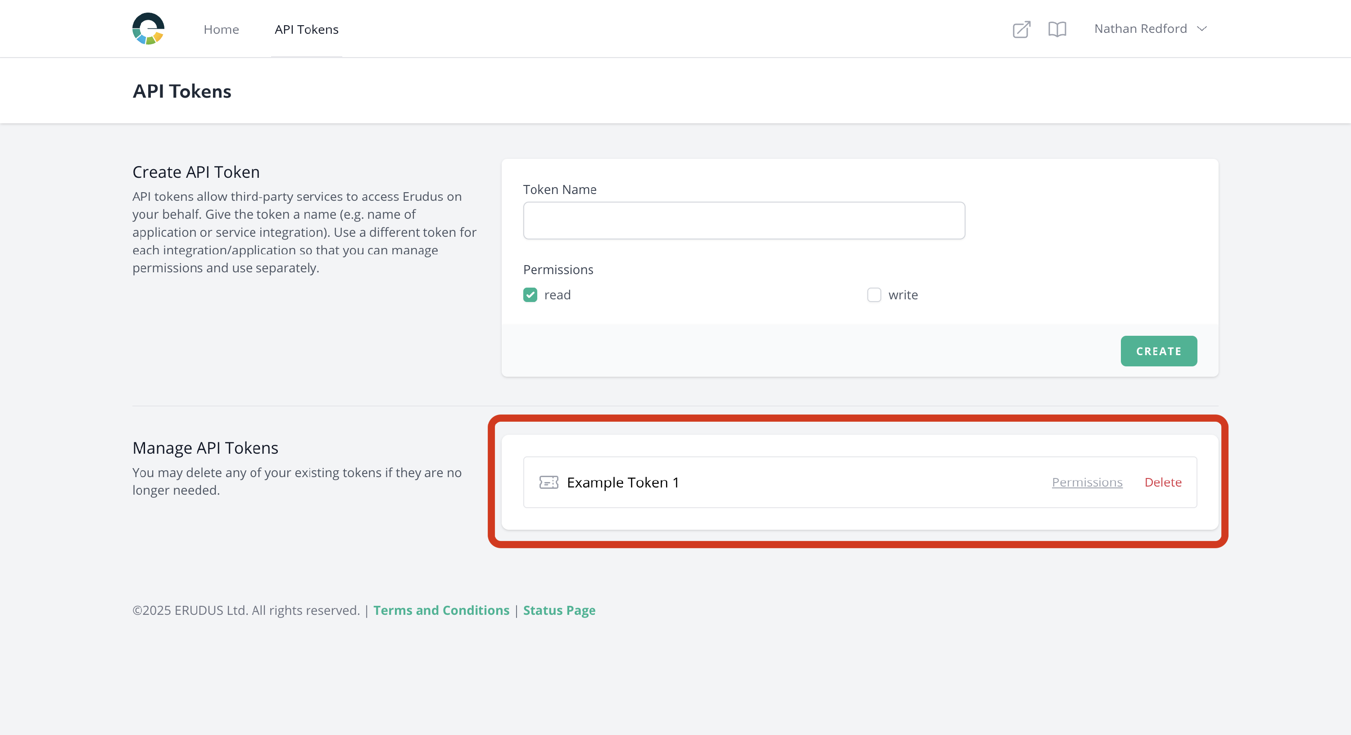1351x735 pixels.
Task: Expand the Nathan Redford user menu
Action: point(1140,29)
